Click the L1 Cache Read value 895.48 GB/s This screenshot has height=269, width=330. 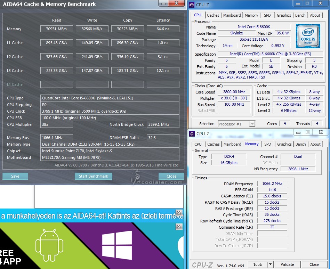56,43
